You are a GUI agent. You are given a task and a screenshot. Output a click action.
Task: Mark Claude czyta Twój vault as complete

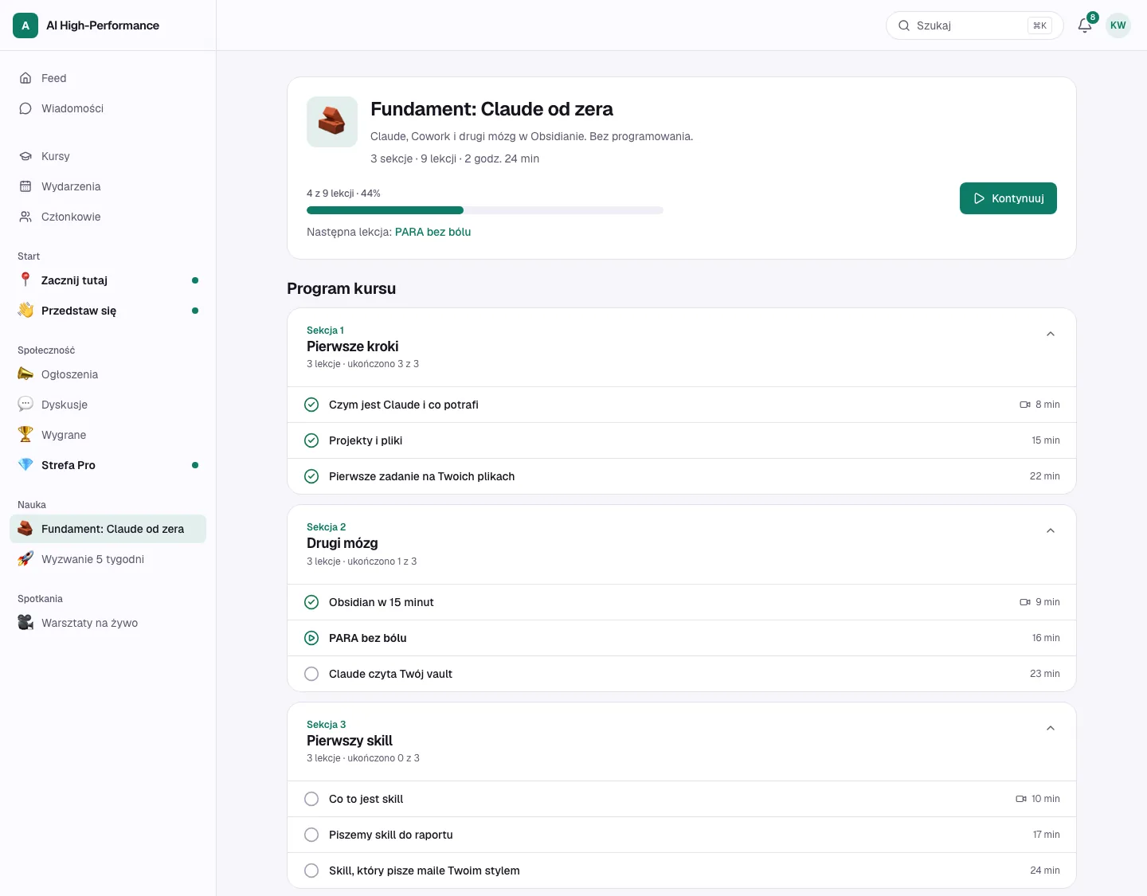(311, 674)
